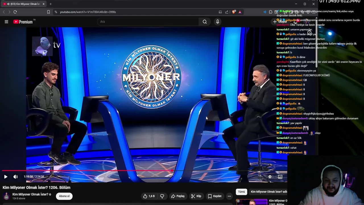
Task: Subscribe with the Abone ol button
Action: pos(64,196)
